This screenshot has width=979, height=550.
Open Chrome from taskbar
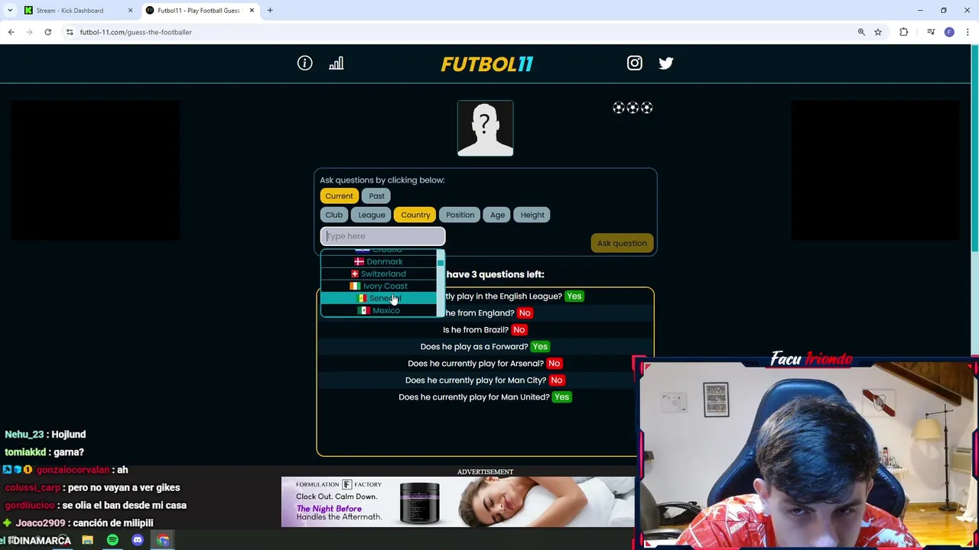163,541
